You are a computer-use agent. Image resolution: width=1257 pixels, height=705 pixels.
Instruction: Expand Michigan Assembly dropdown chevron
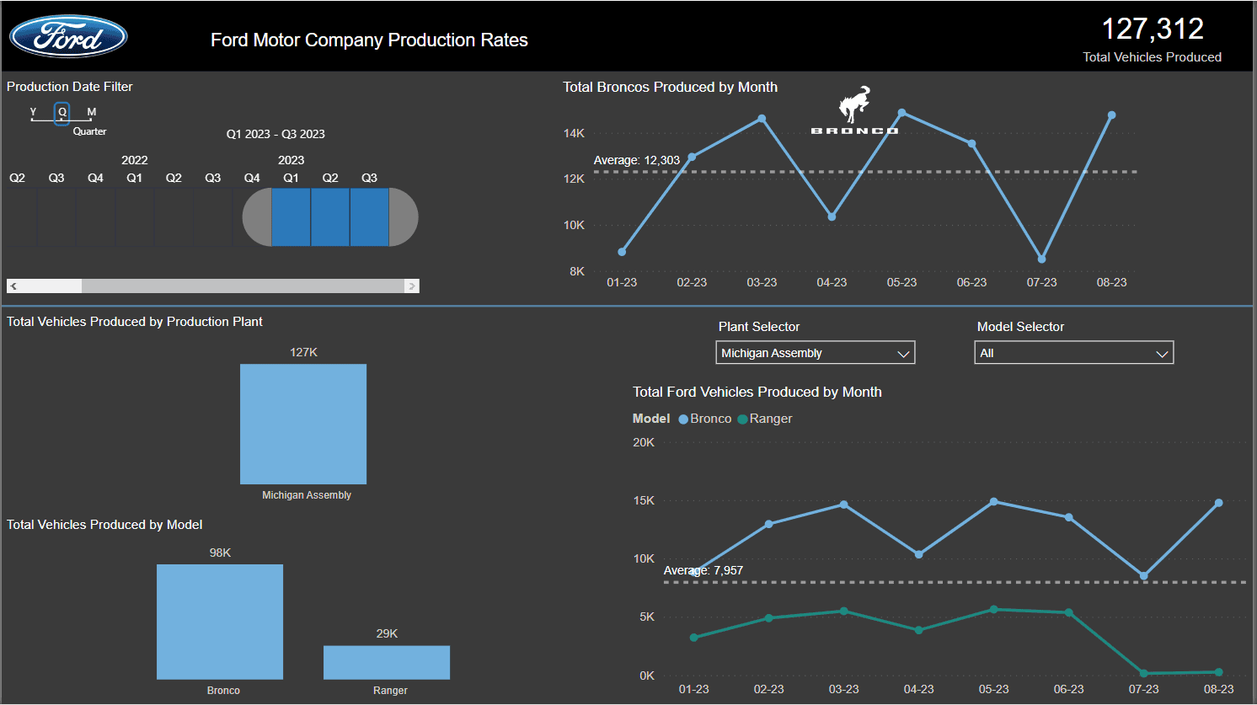(x=903, y=354)
